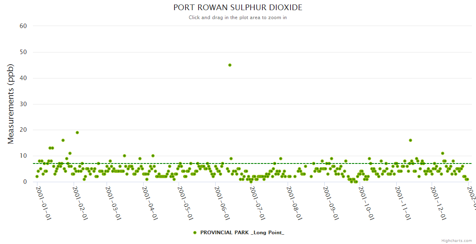
Task: Click the 16 ppb point in November
Action: point(410,140)
